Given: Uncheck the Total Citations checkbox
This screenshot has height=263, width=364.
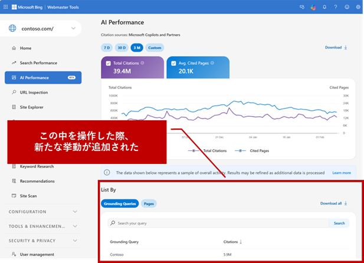Looking at the screenshot, I should point(108,63).
